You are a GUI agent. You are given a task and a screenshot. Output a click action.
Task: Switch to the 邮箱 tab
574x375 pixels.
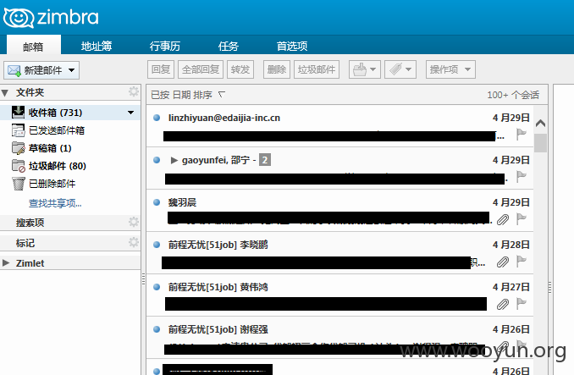33,47
